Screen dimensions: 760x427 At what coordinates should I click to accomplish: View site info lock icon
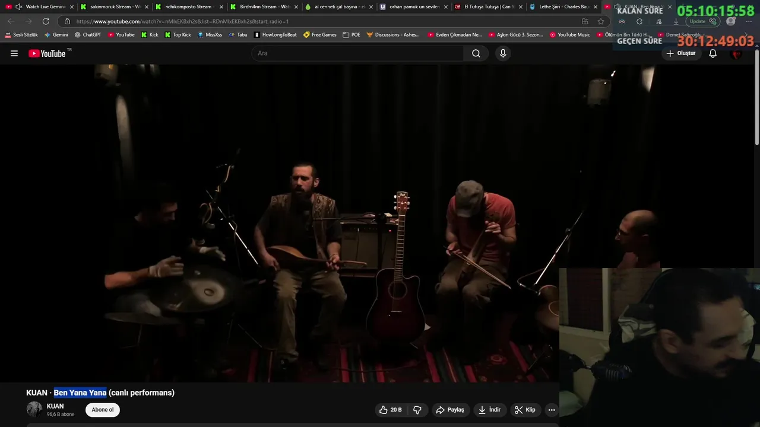(x=67, y=21)
